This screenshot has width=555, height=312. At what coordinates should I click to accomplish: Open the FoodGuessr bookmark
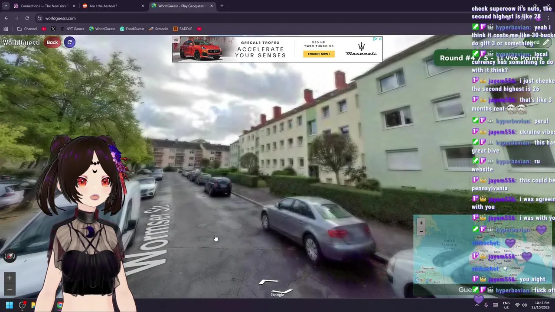(x=132, y=29)
